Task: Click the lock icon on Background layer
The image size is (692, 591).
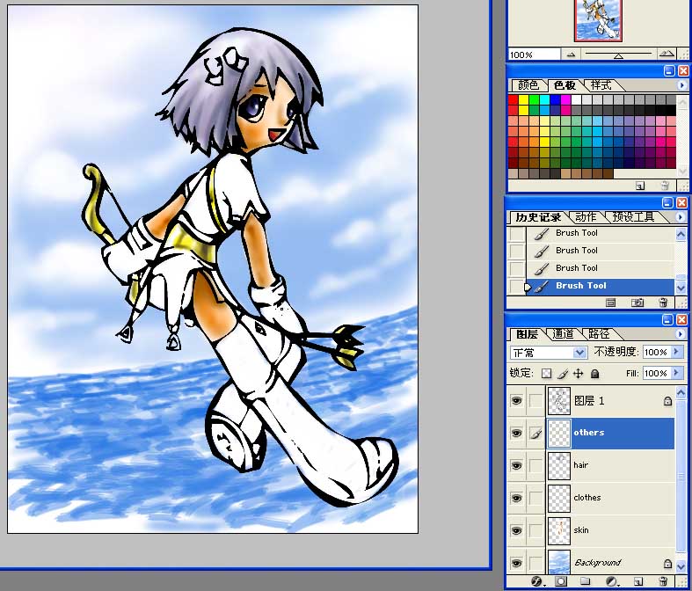Action: 667,564
